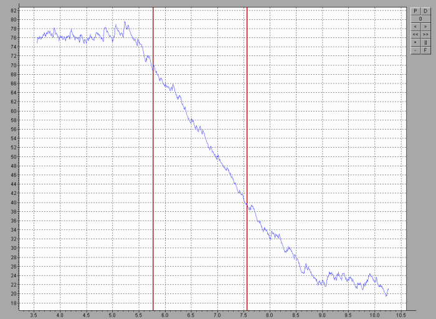Image resolution: width=436 pixels, height=319 pixels.
Task: Click the single right arrow button
Action: (425, 27)
